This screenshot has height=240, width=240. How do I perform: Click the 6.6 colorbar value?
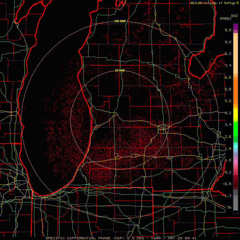[228, 77]
